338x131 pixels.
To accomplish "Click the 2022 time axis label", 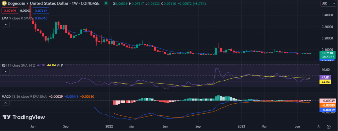I will point(109,126).
